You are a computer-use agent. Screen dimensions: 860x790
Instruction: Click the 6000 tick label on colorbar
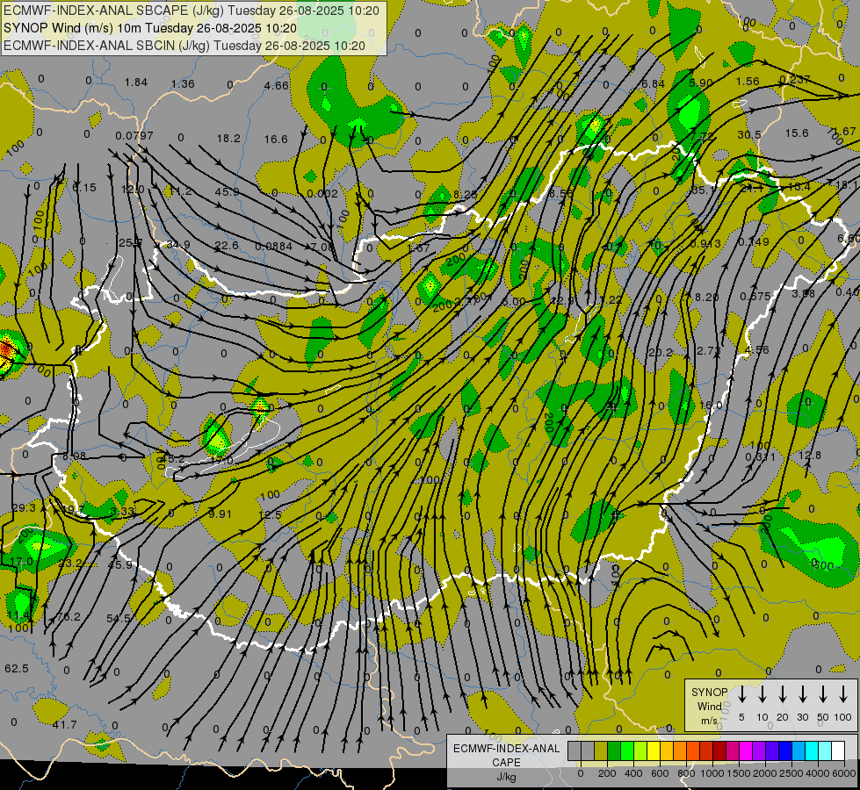(844, 773)
